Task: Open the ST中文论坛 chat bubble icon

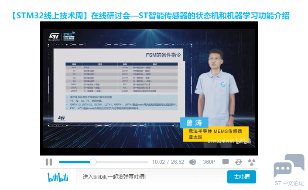Action: tap(289, 166)
